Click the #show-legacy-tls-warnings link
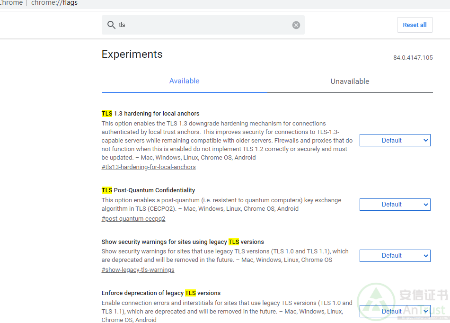450x323 pixels. pos(138,270)
